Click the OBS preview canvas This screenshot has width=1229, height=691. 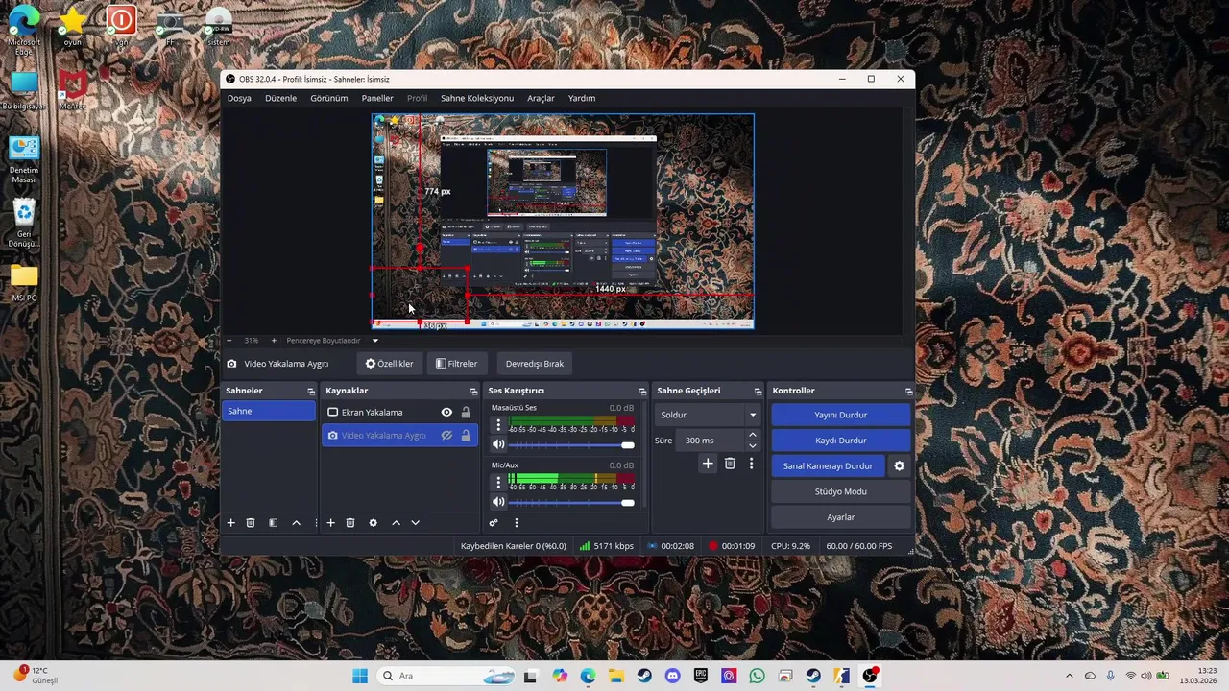563,222
